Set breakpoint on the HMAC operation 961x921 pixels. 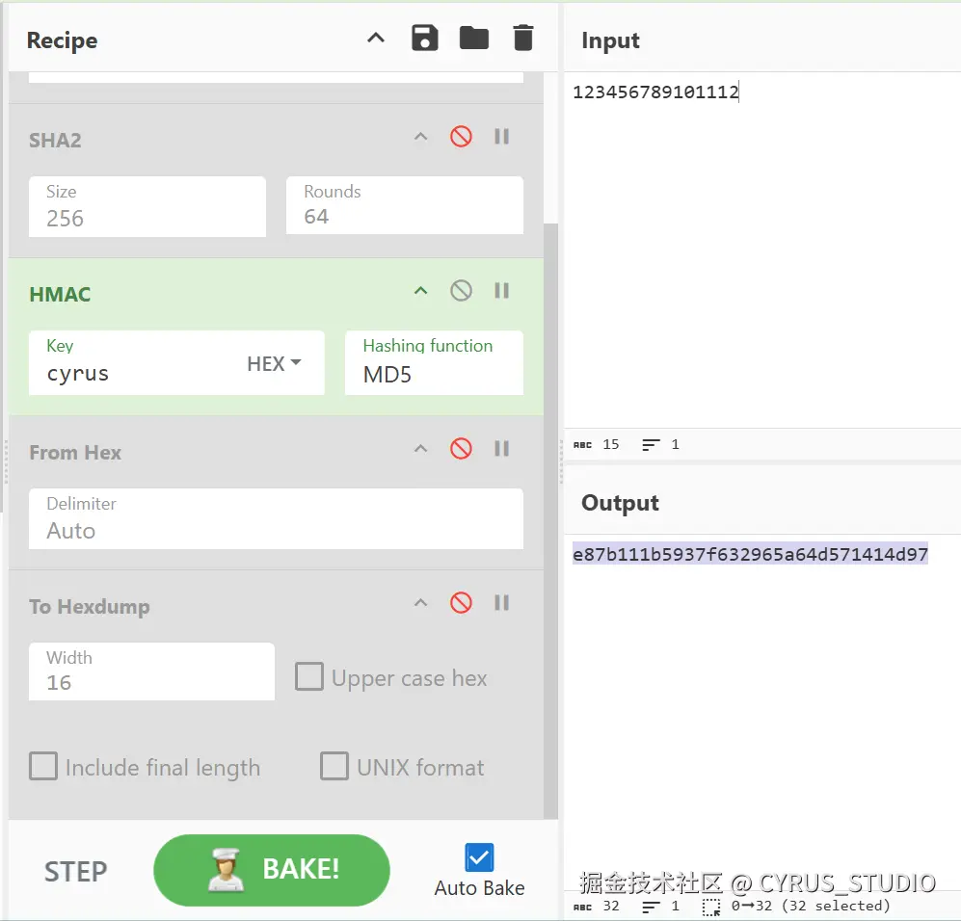502,291
